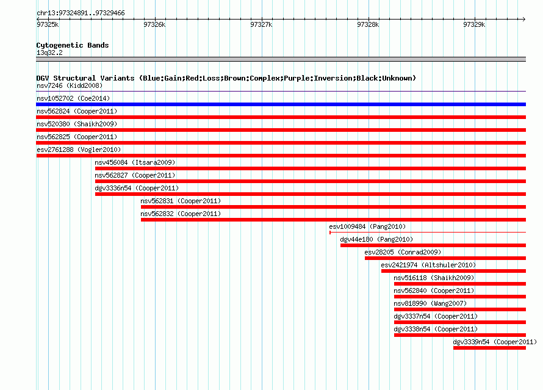543x390 pixels.
Task: Click the 97329k ruler label
Action: coord(474,24)
